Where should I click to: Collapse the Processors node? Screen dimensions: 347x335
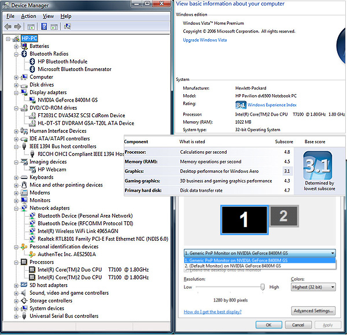pyautogui.click(x=16, y=263)
